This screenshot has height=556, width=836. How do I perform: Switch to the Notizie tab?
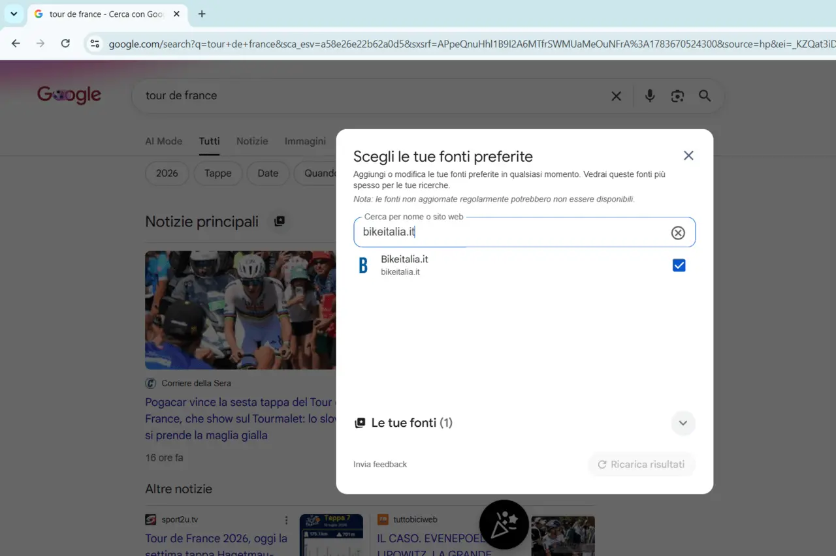coord(252,141)
